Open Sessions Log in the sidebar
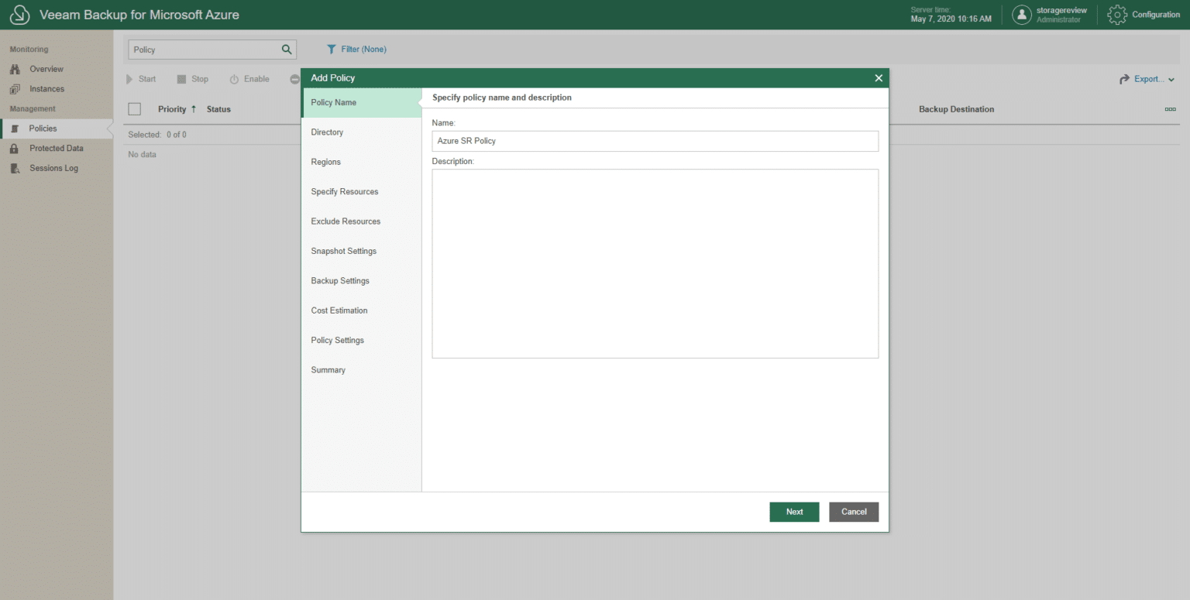The image size is (1190, 600). [x=53, y=169]
